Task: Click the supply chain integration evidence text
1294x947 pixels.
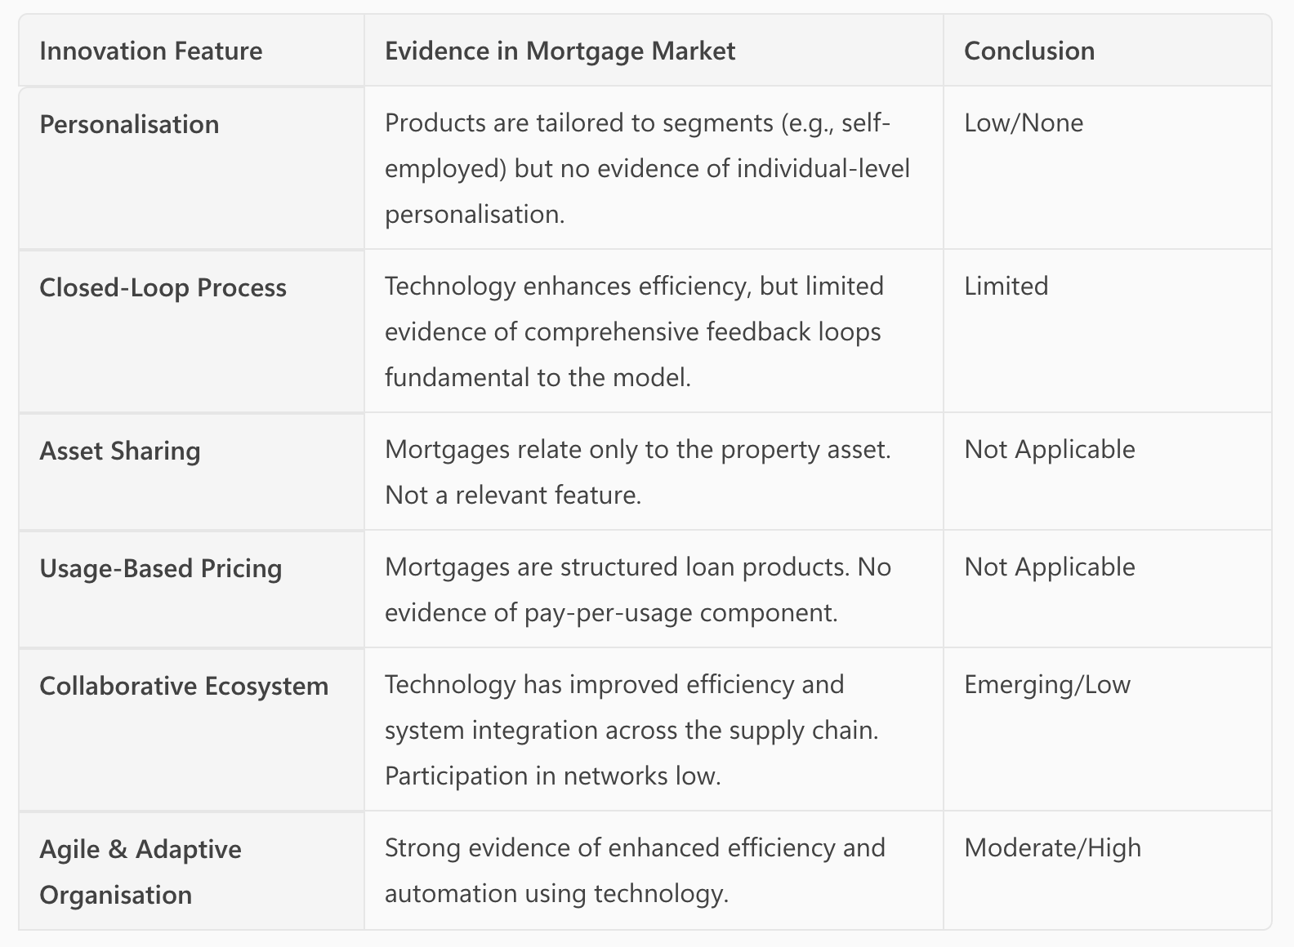Action: [x=631, y=730]
